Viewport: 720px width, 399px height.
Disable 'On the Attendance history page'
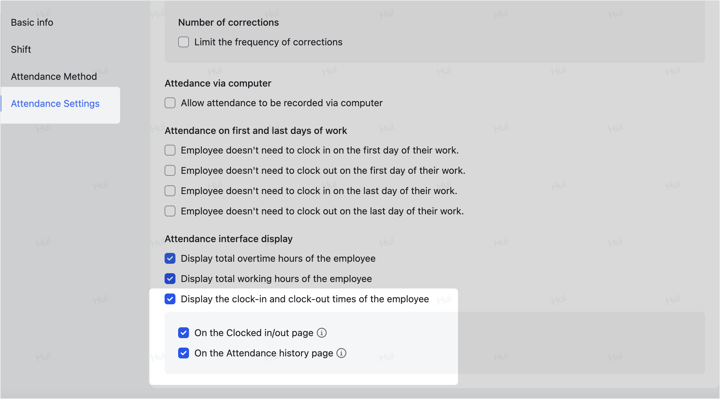point(183,353)
